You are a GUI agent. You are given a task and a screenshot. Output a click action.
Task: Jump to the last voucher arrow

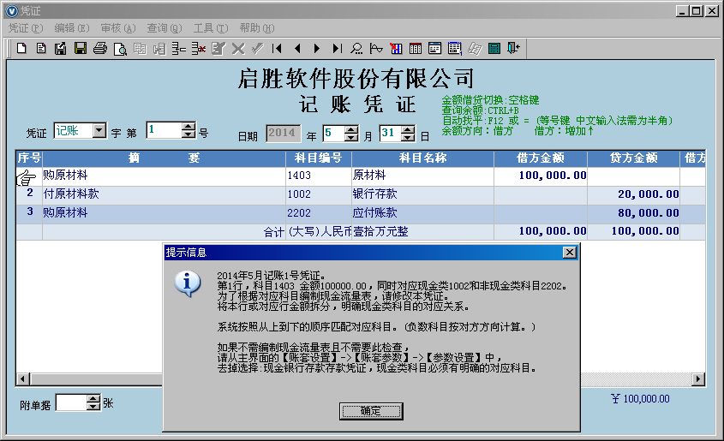(337, 48)
